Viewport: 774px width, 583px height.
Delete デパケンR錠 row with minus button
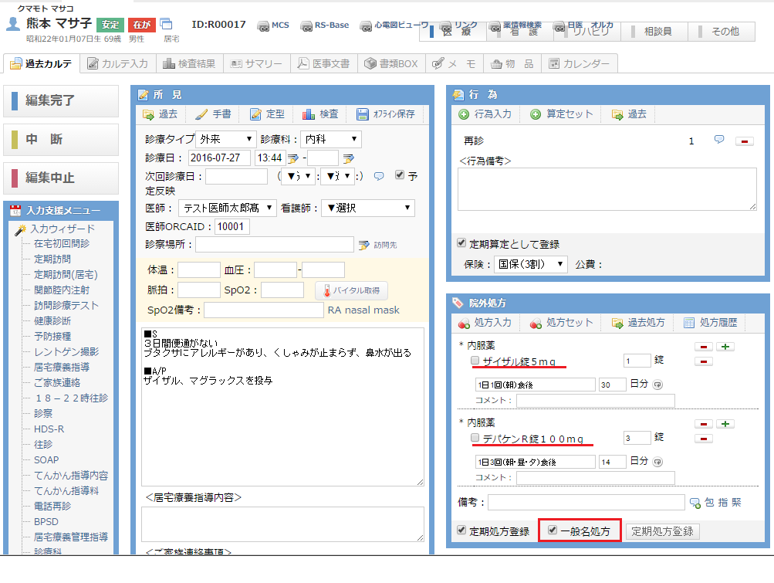click(x=704, y=439)
